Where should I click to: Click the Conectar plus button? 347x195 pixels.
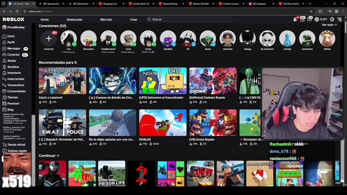pos(49,38)
